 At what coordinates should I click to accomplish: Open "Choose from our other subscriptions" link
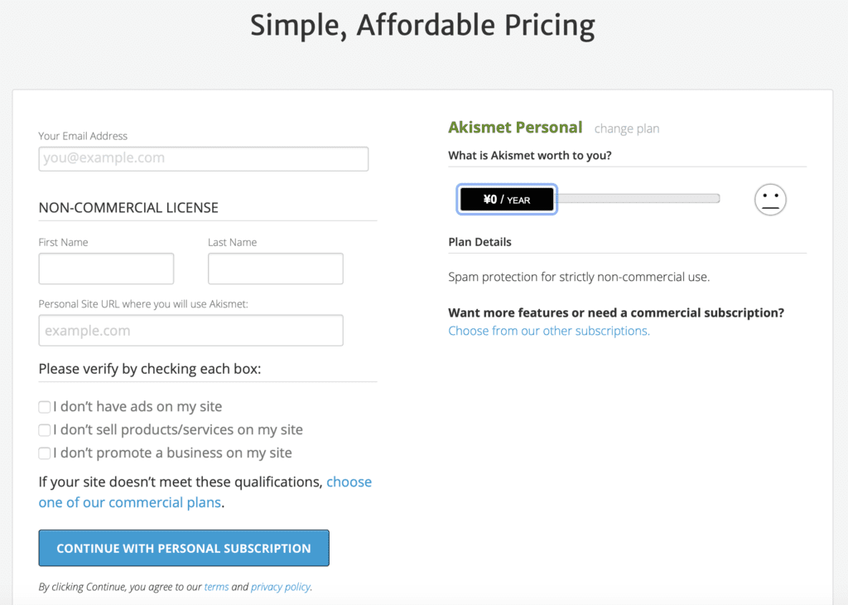(549, 331)
